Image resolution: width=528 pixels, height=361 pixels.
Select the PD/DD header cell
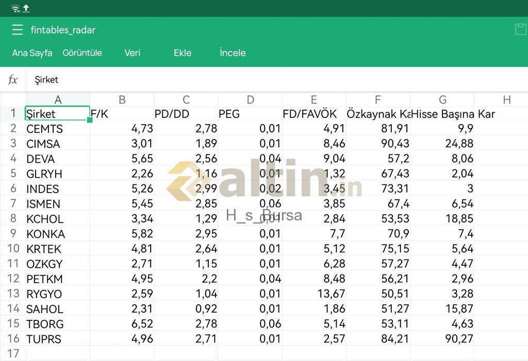pos(186,114)
